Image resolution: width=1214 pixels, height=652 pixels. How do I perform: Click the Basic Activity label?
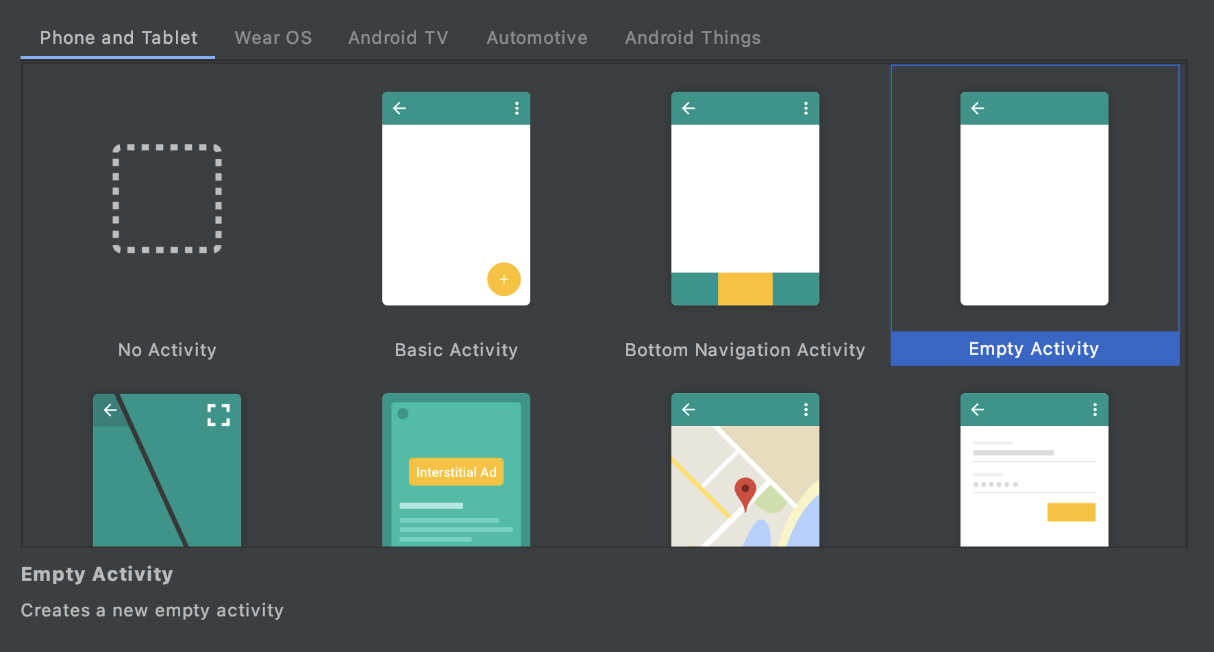[x=456, y=350]
